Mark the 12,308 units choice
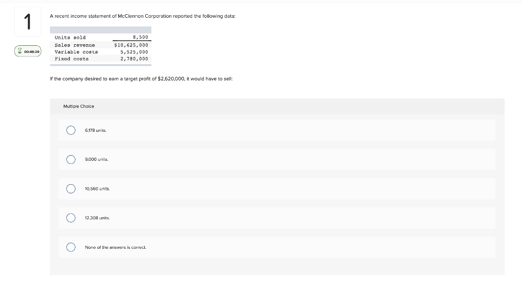The width and height of the screenshot is (522, 289). 70,218
